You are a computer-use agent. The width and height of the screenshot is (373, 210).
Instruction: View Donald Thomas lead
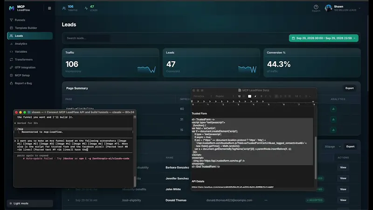click(343, 200)
